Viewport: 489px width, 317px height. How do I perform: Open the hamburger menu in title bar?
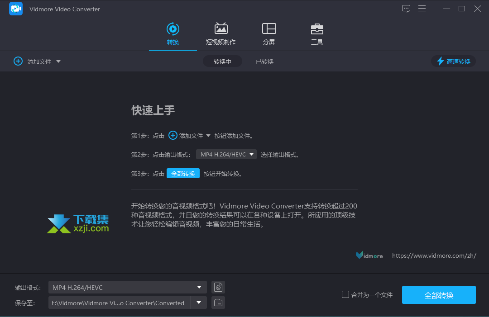tap(422, 9)
